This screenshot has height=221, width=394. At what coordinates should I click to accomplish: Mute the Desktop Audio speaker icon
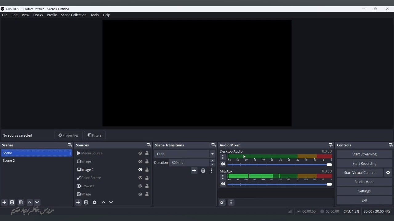223,164
